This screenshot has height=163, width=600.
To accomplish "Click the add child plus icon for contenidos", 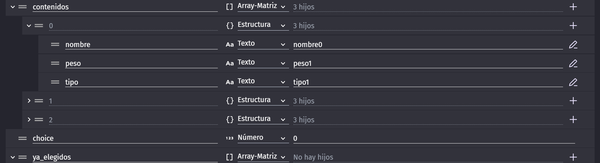I will click(573, 7).
